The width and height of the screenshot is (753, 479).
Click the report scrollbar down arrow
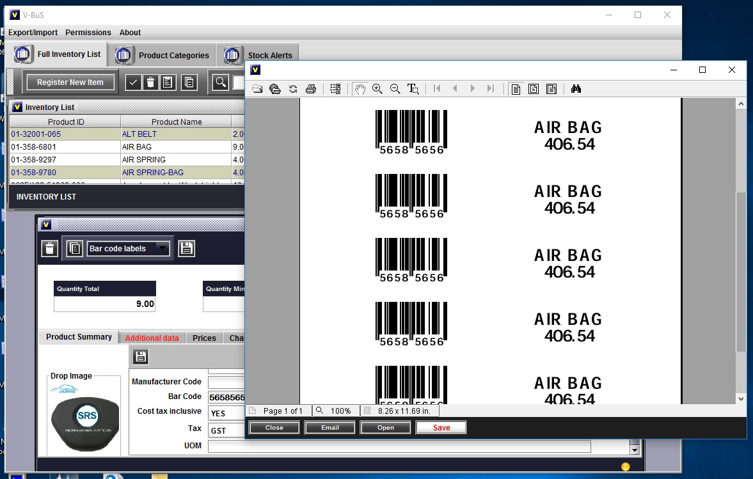741,399
